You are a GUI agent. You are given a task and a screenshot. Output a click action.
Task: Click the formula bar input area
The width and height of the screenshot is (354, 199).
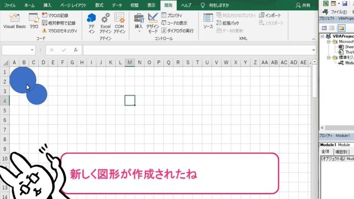[197, 50]
